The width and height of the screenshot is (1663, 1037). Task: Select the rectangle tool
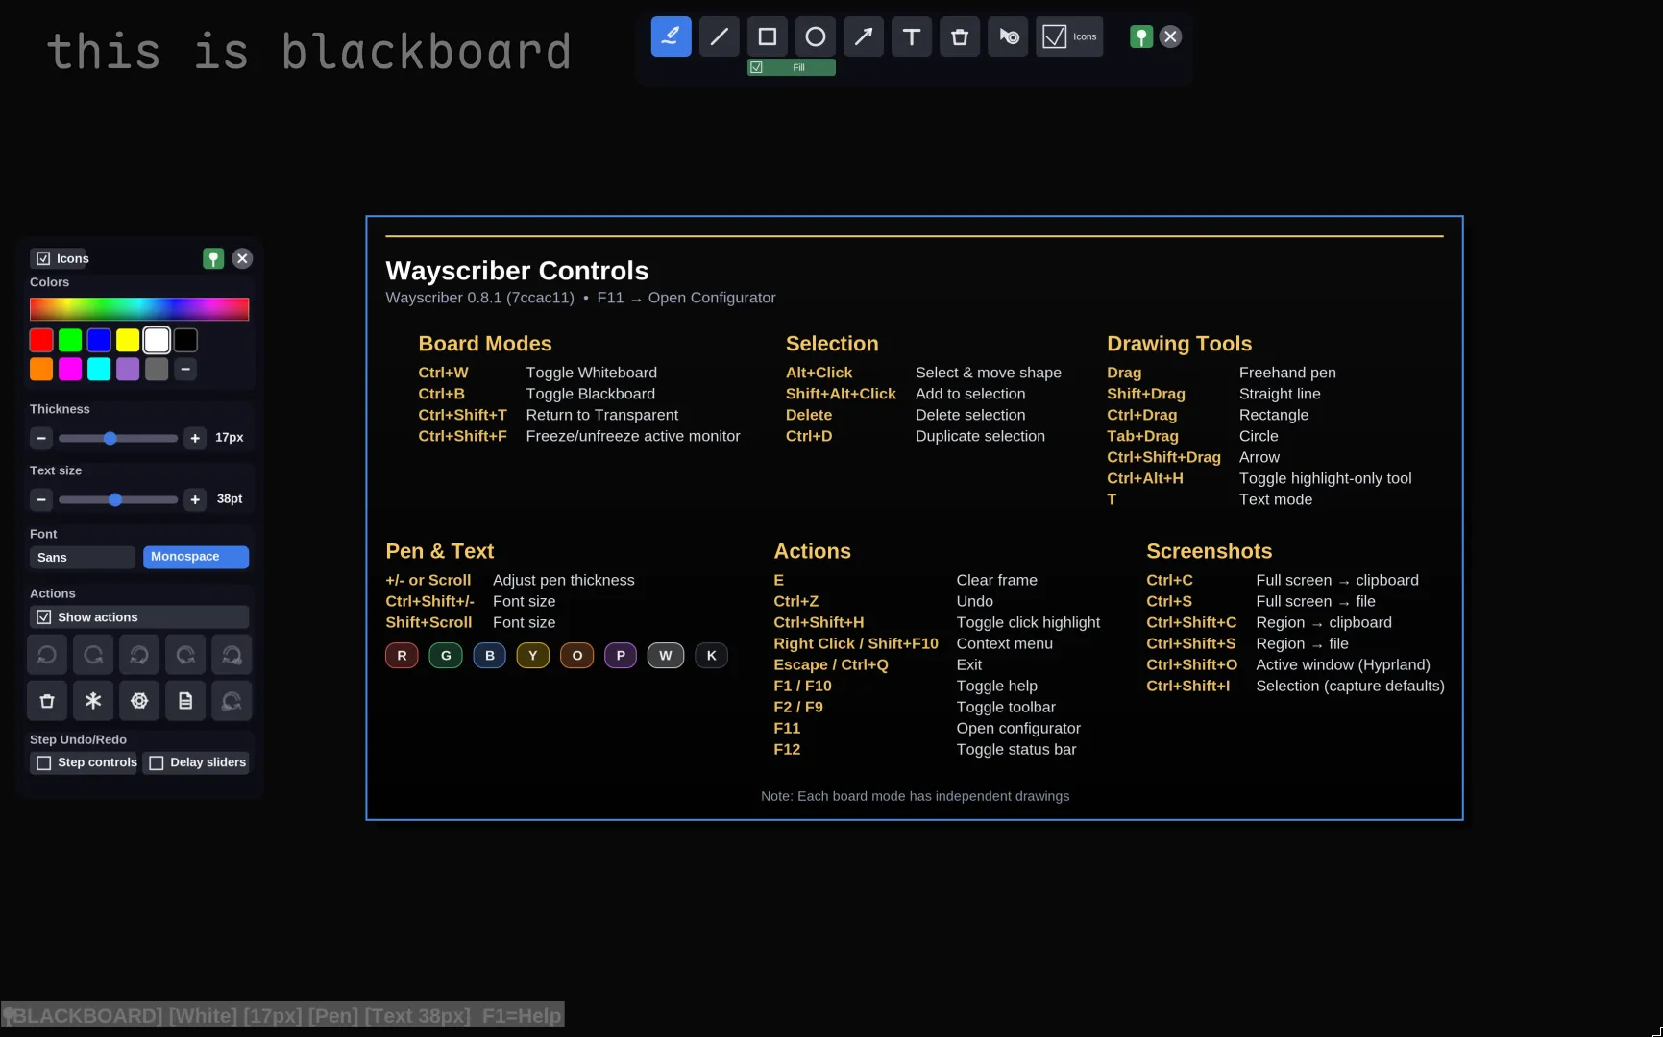tap(767, 36)
